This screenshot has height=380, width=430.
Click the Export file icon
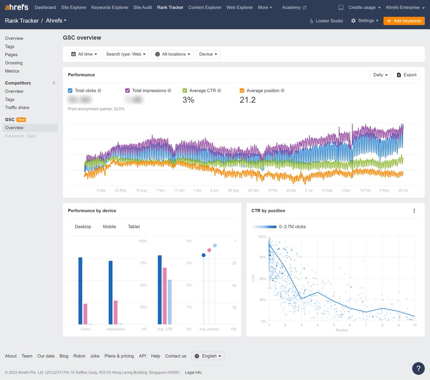399,75
